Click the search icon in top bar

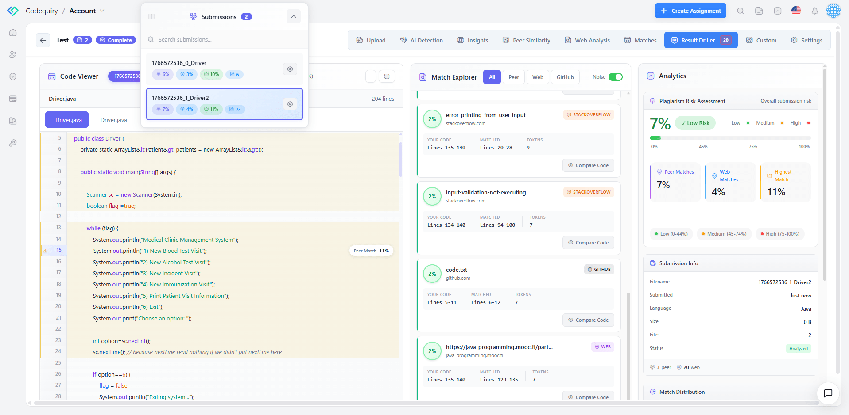740,11
